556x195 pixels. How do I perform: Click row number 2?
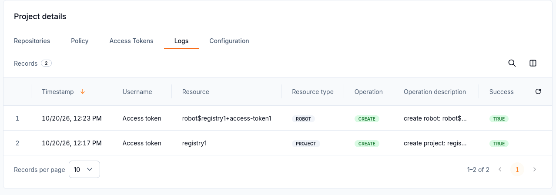click(x=17, y=143)
